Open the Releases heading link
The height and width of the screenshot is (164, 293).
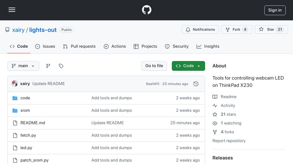point(222,158)
